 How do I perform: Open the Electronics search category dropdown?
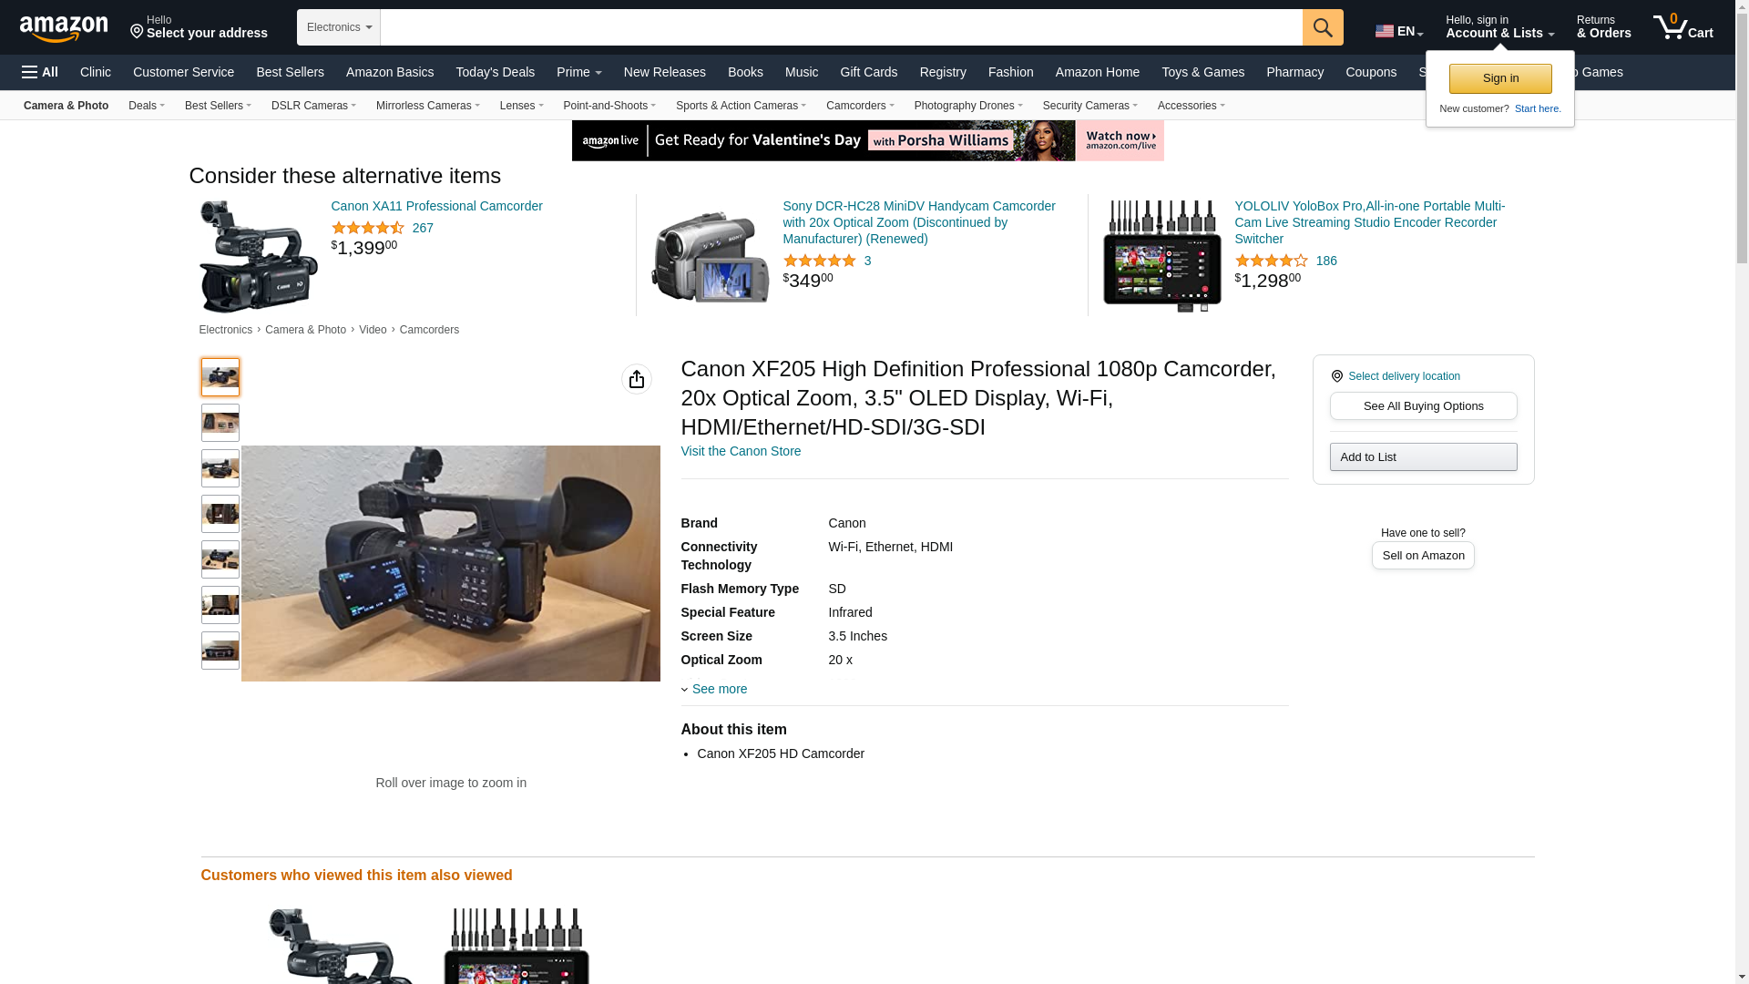[338, 27]
